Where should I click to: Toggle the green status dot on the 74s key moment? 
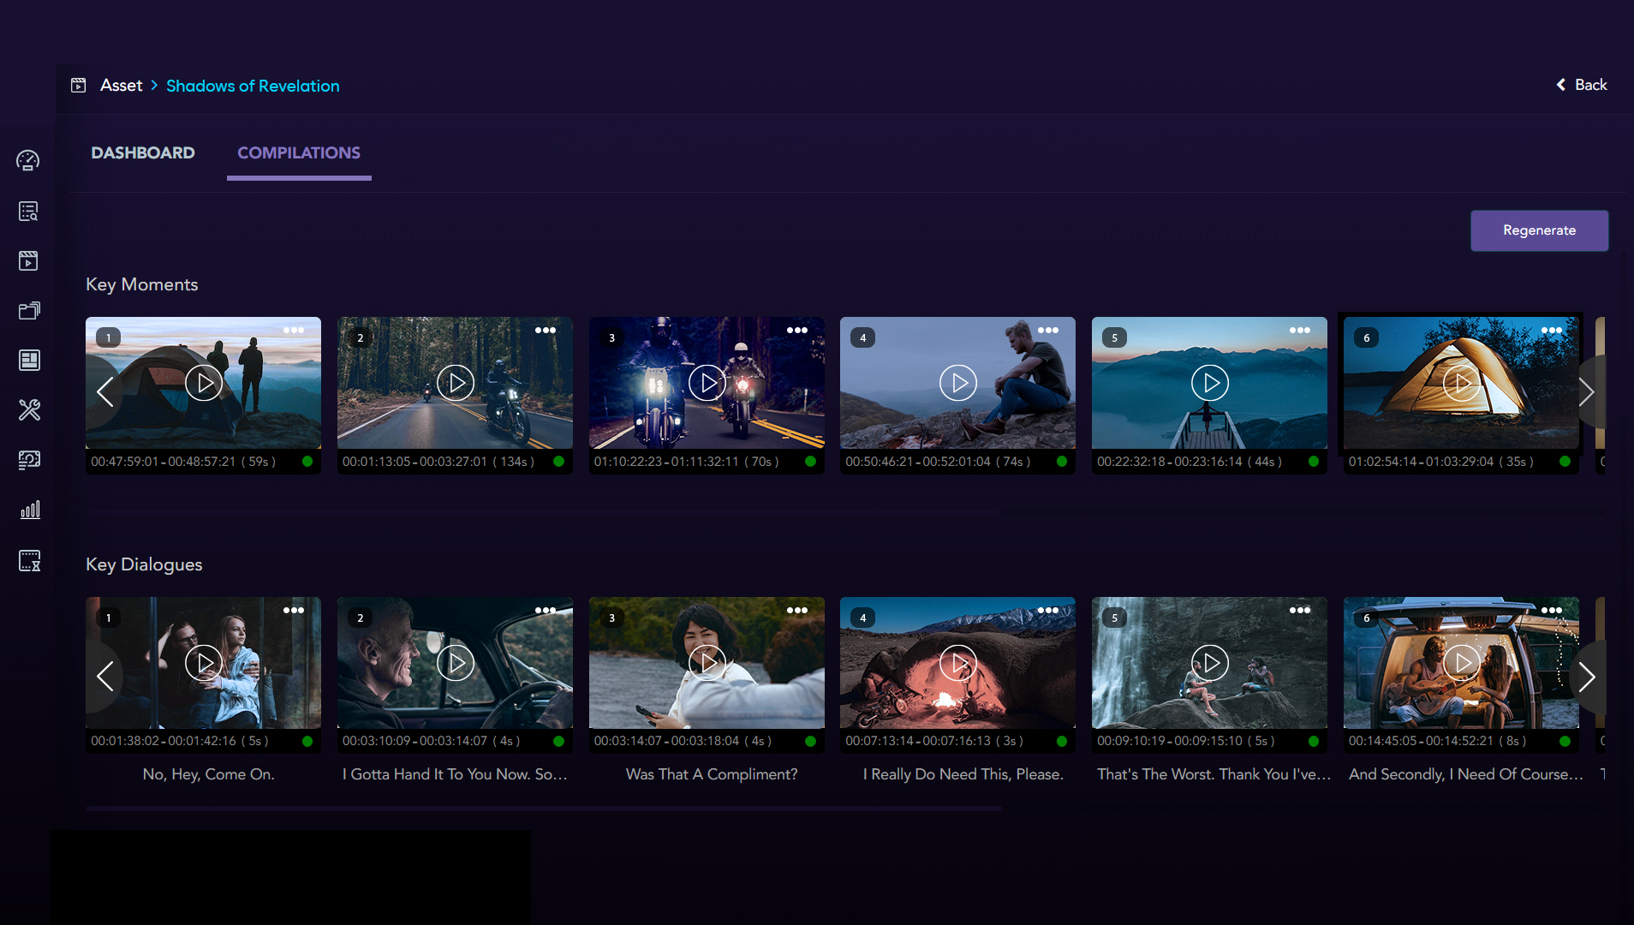coord(1062,462)
